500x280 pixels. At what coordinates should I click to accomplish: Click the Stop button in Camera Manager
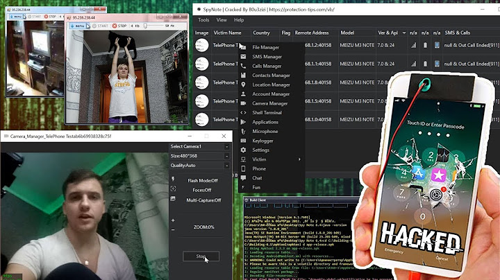(x=201, y=256)
